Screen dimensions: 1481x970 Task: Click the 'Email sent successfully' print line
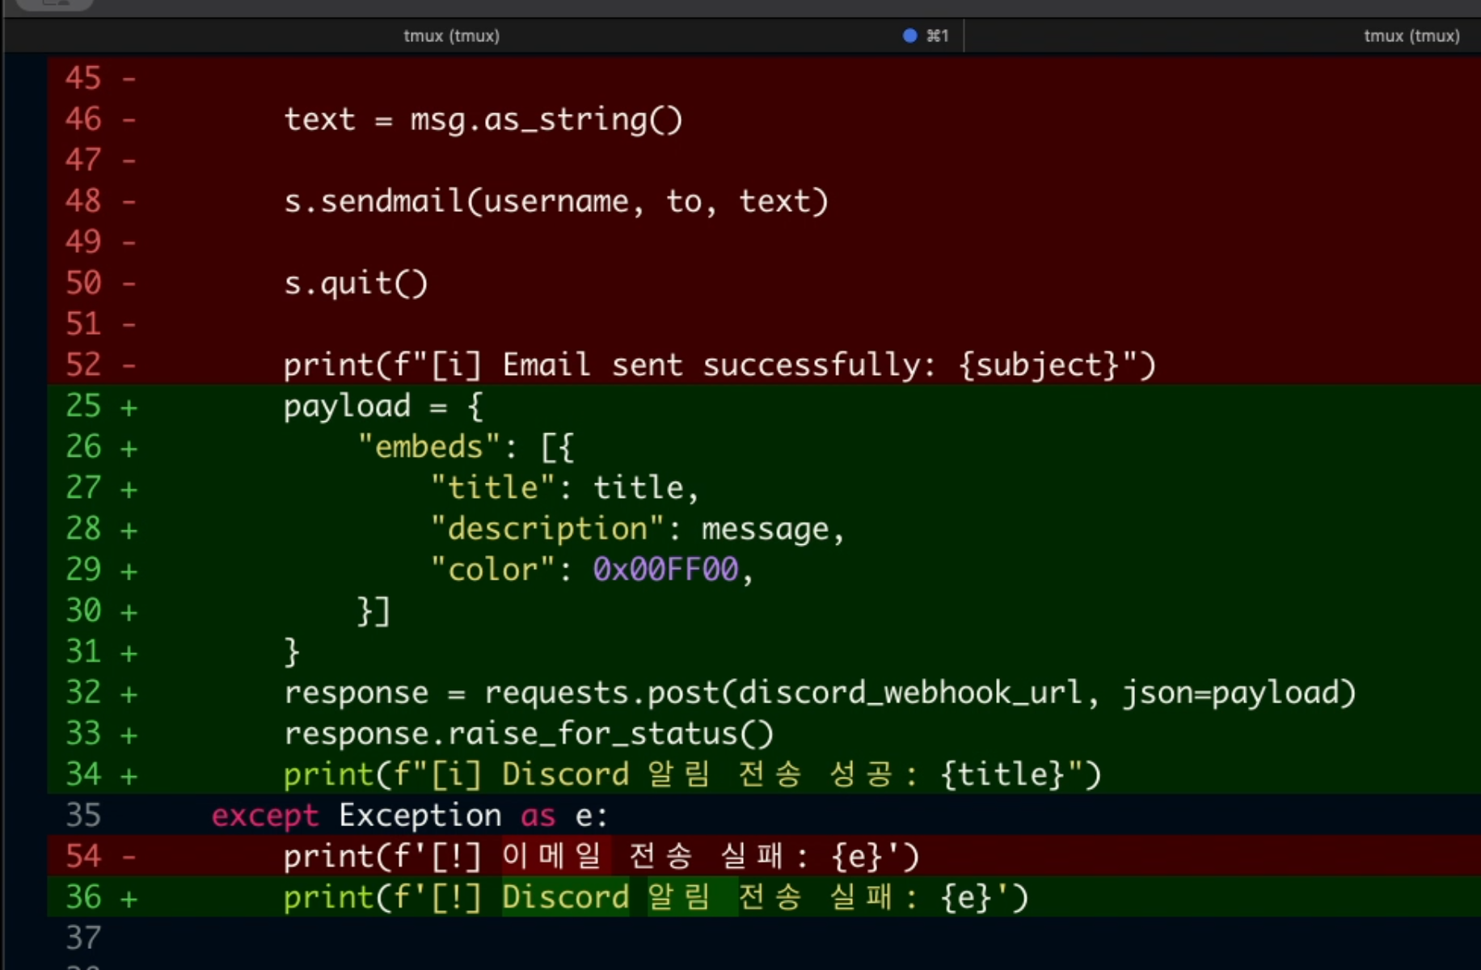[x=719, y=365]
